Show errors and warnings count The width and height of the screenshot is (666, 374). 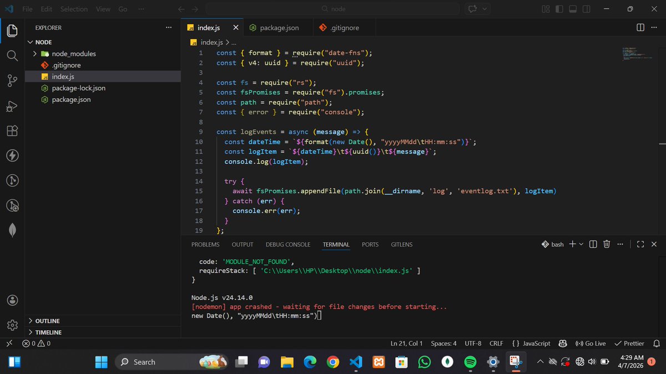pyautogui.click(x=36, y=344)
